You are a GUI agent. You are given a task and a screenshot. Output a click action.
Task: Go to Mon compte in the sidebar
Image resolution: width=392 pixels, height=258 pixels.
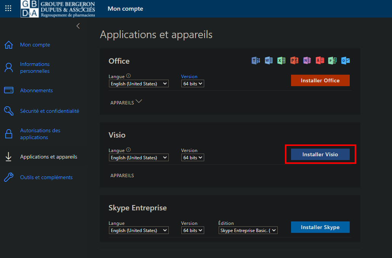point(35,45)
